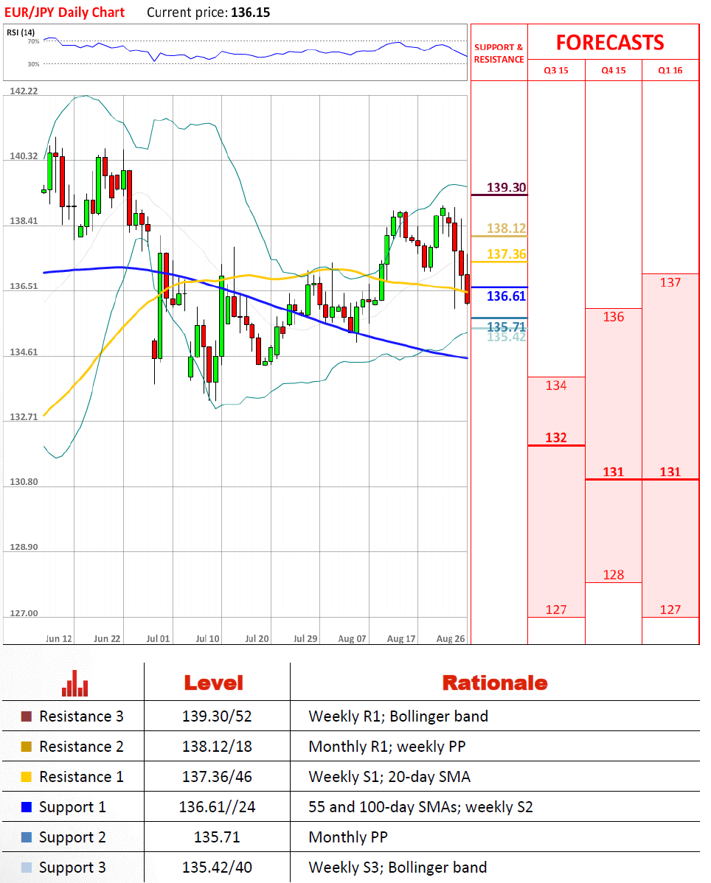Image resolution: width=711 pixels, height=883 pixels.
Task: Click the Support 3 light blue square
Action: click(27, 868)
